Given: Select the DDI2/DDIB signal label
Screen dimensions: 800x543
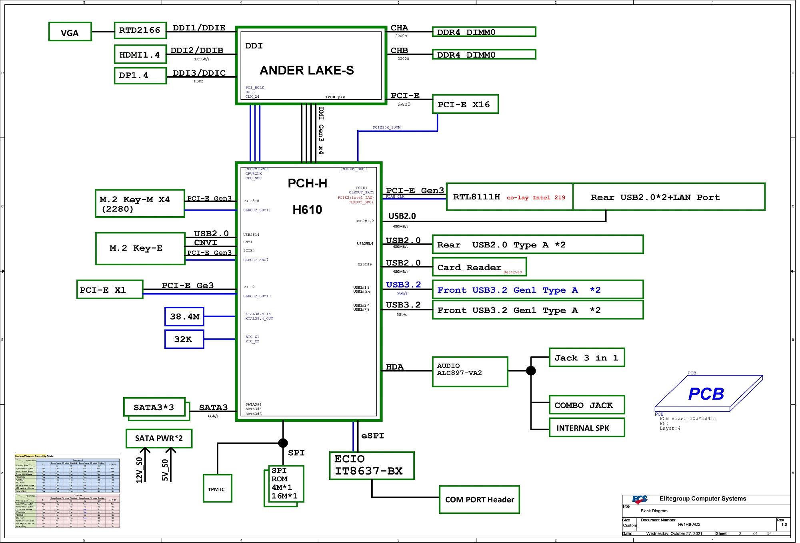Looking at the screenshot, I should (x=197, y=50).
